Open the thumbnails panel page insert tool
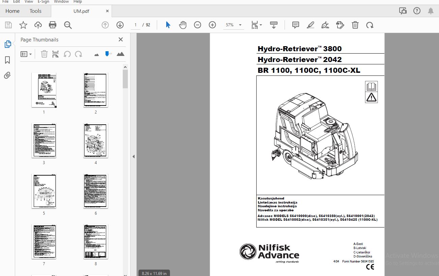The height and width of the screenshot is (276, 439). [56, 54]
